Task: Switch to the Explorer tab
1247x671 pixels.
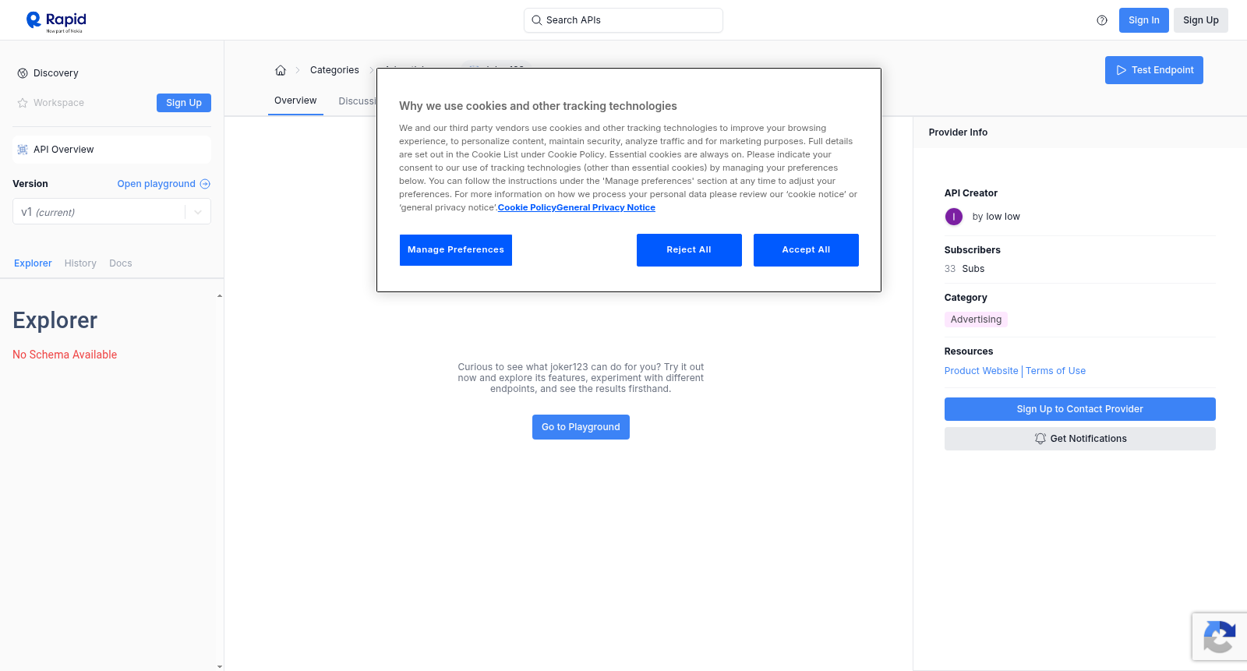Action: pos(33,263)
